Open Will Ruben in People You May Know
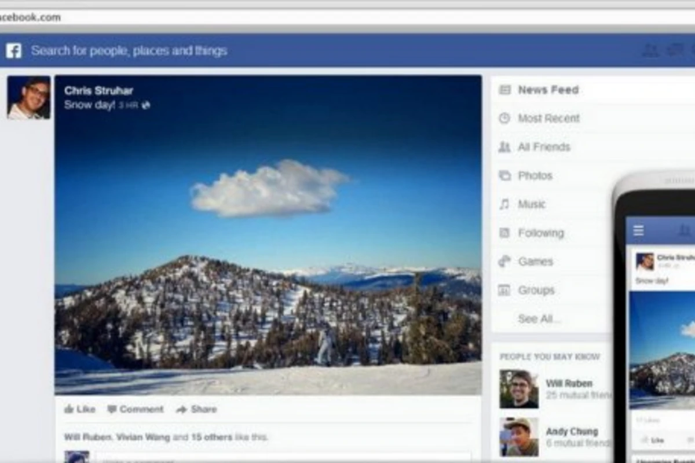 (569, 383)
